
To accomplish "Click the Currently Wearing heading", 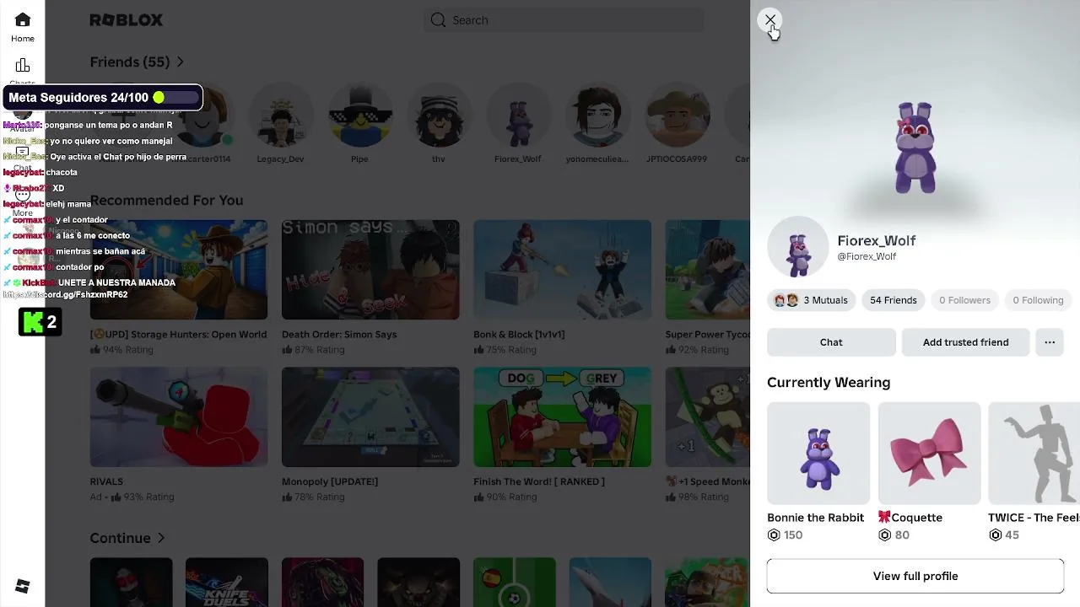I will tap(829, 383).
